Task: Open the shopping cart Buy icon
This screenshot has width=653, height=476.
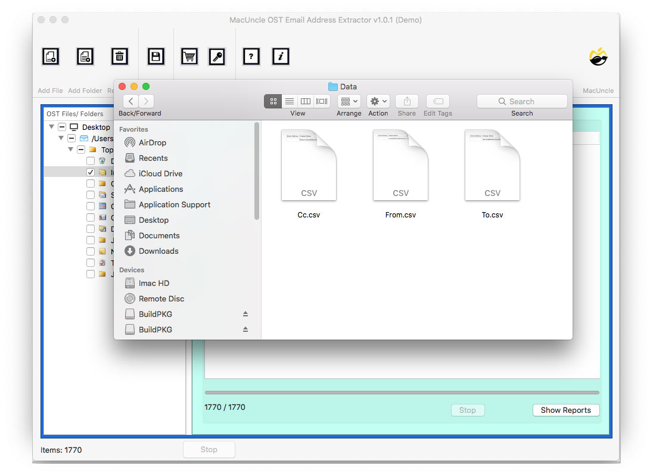Action: [x=189, y=56]
